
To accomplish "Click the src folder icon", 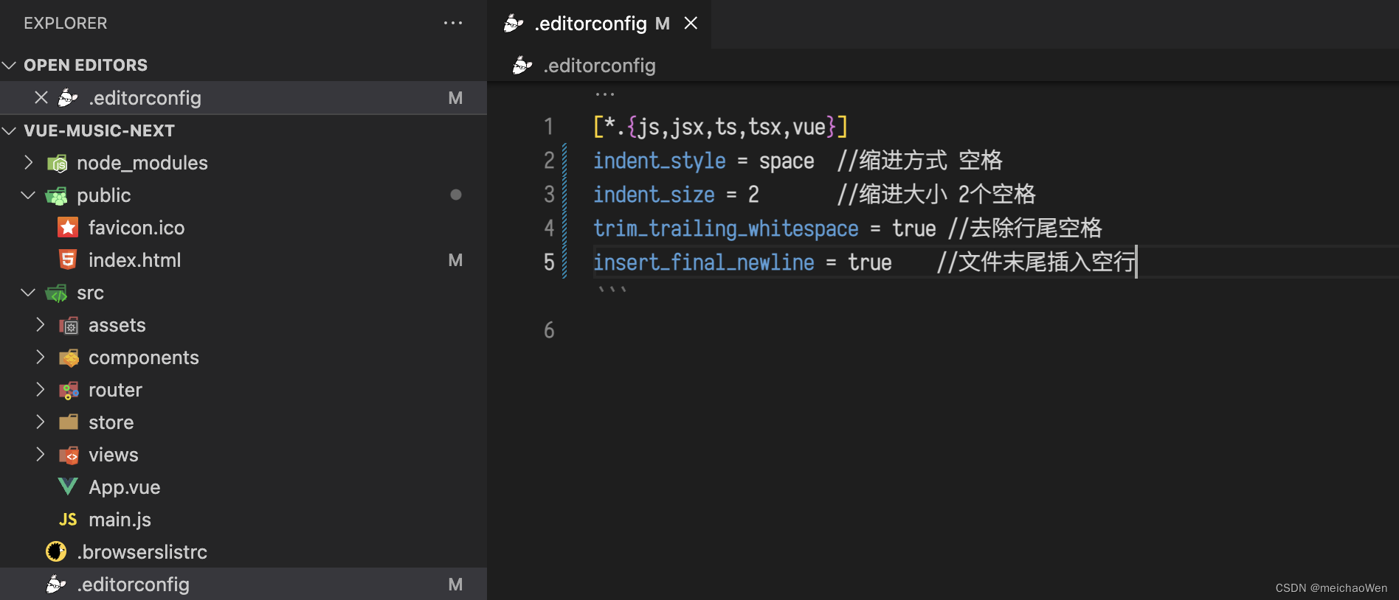I will pos(56,293).
